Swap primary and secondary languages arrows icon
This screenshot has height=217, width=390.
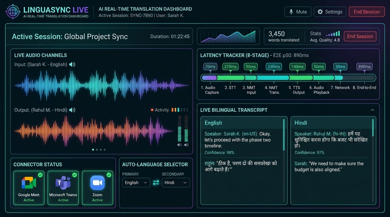(156, 183)
